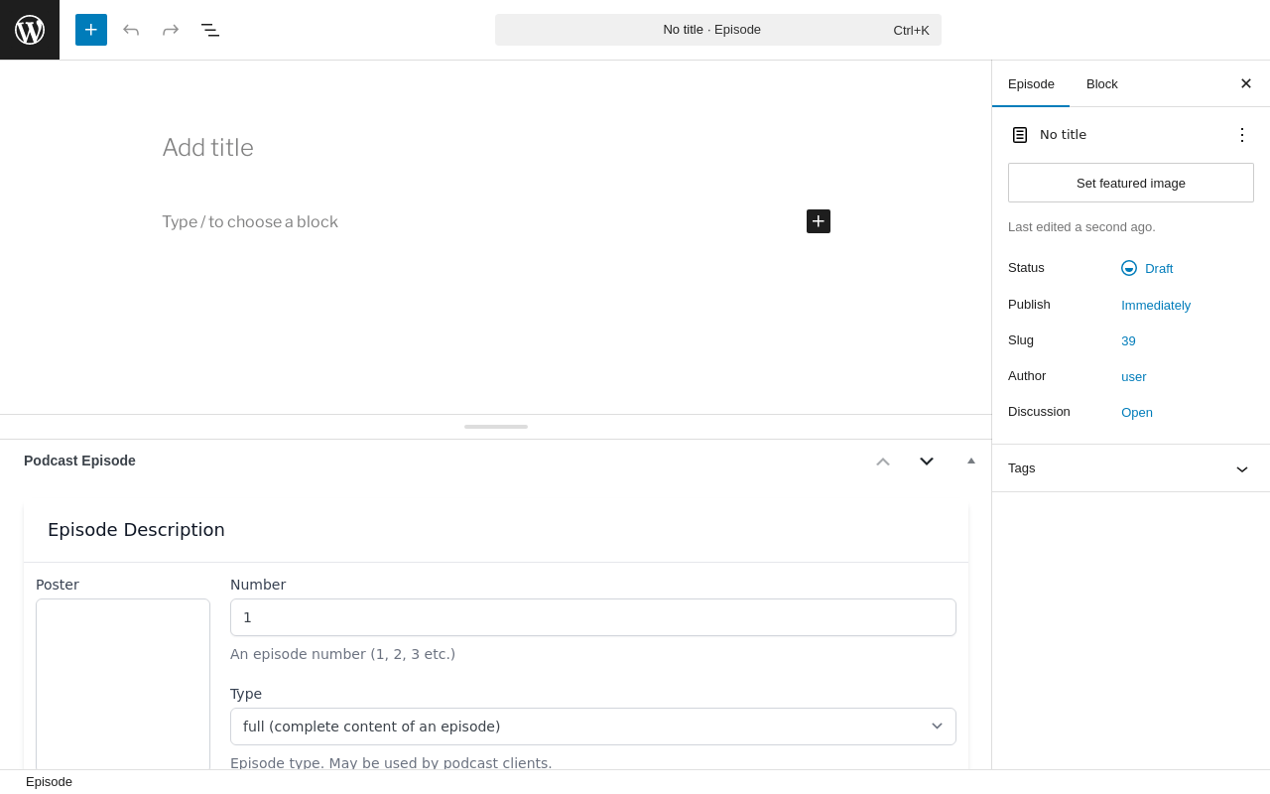Open the block inserter in top toolbar
Image resolution: width=1270 pixels, height=794 pixels.
[91, 30]
